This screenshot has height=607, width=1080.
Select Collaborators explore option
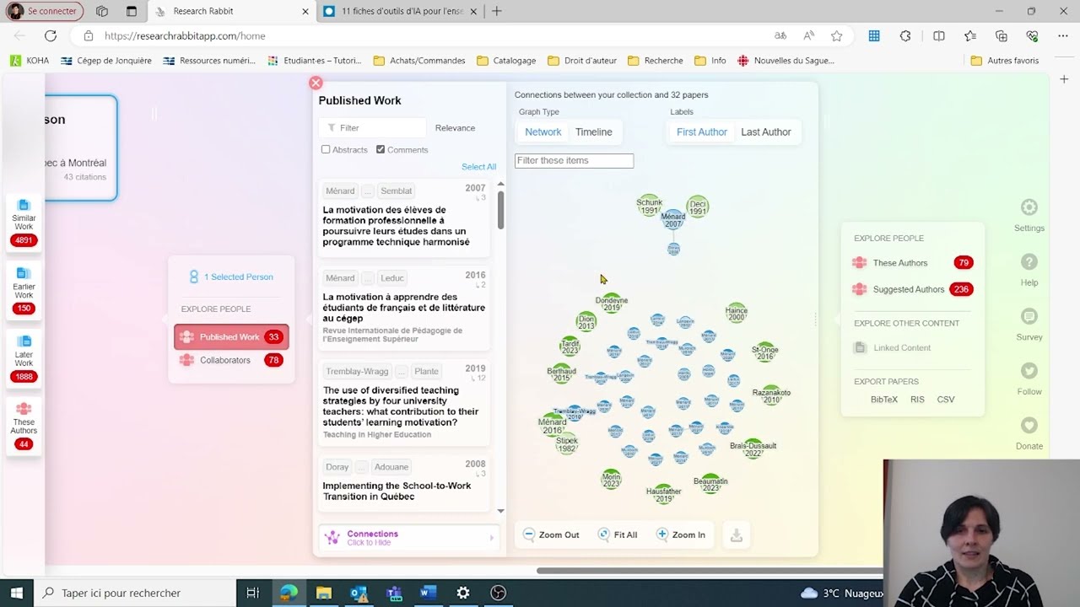(231, 360)
